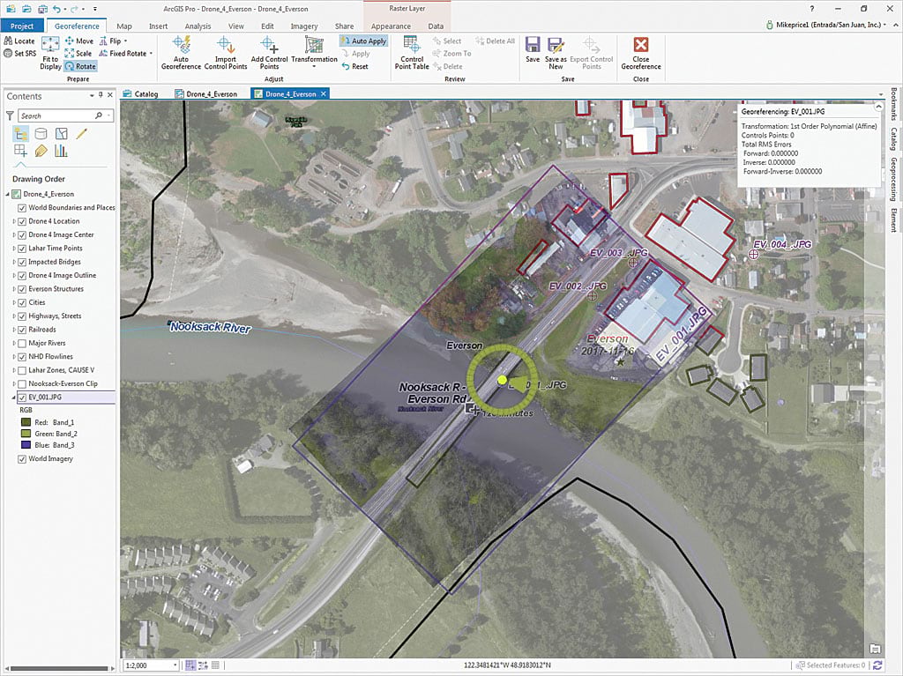Toggle Everson Structures layer checkbox

pyautogui.click(x=22, y=289)
